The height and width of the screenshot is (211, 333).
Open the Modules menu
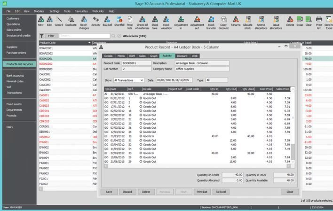(39, 11)
